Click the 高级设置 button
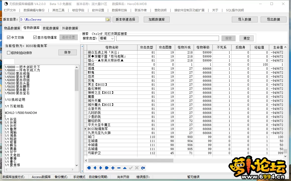 (68, 37)
